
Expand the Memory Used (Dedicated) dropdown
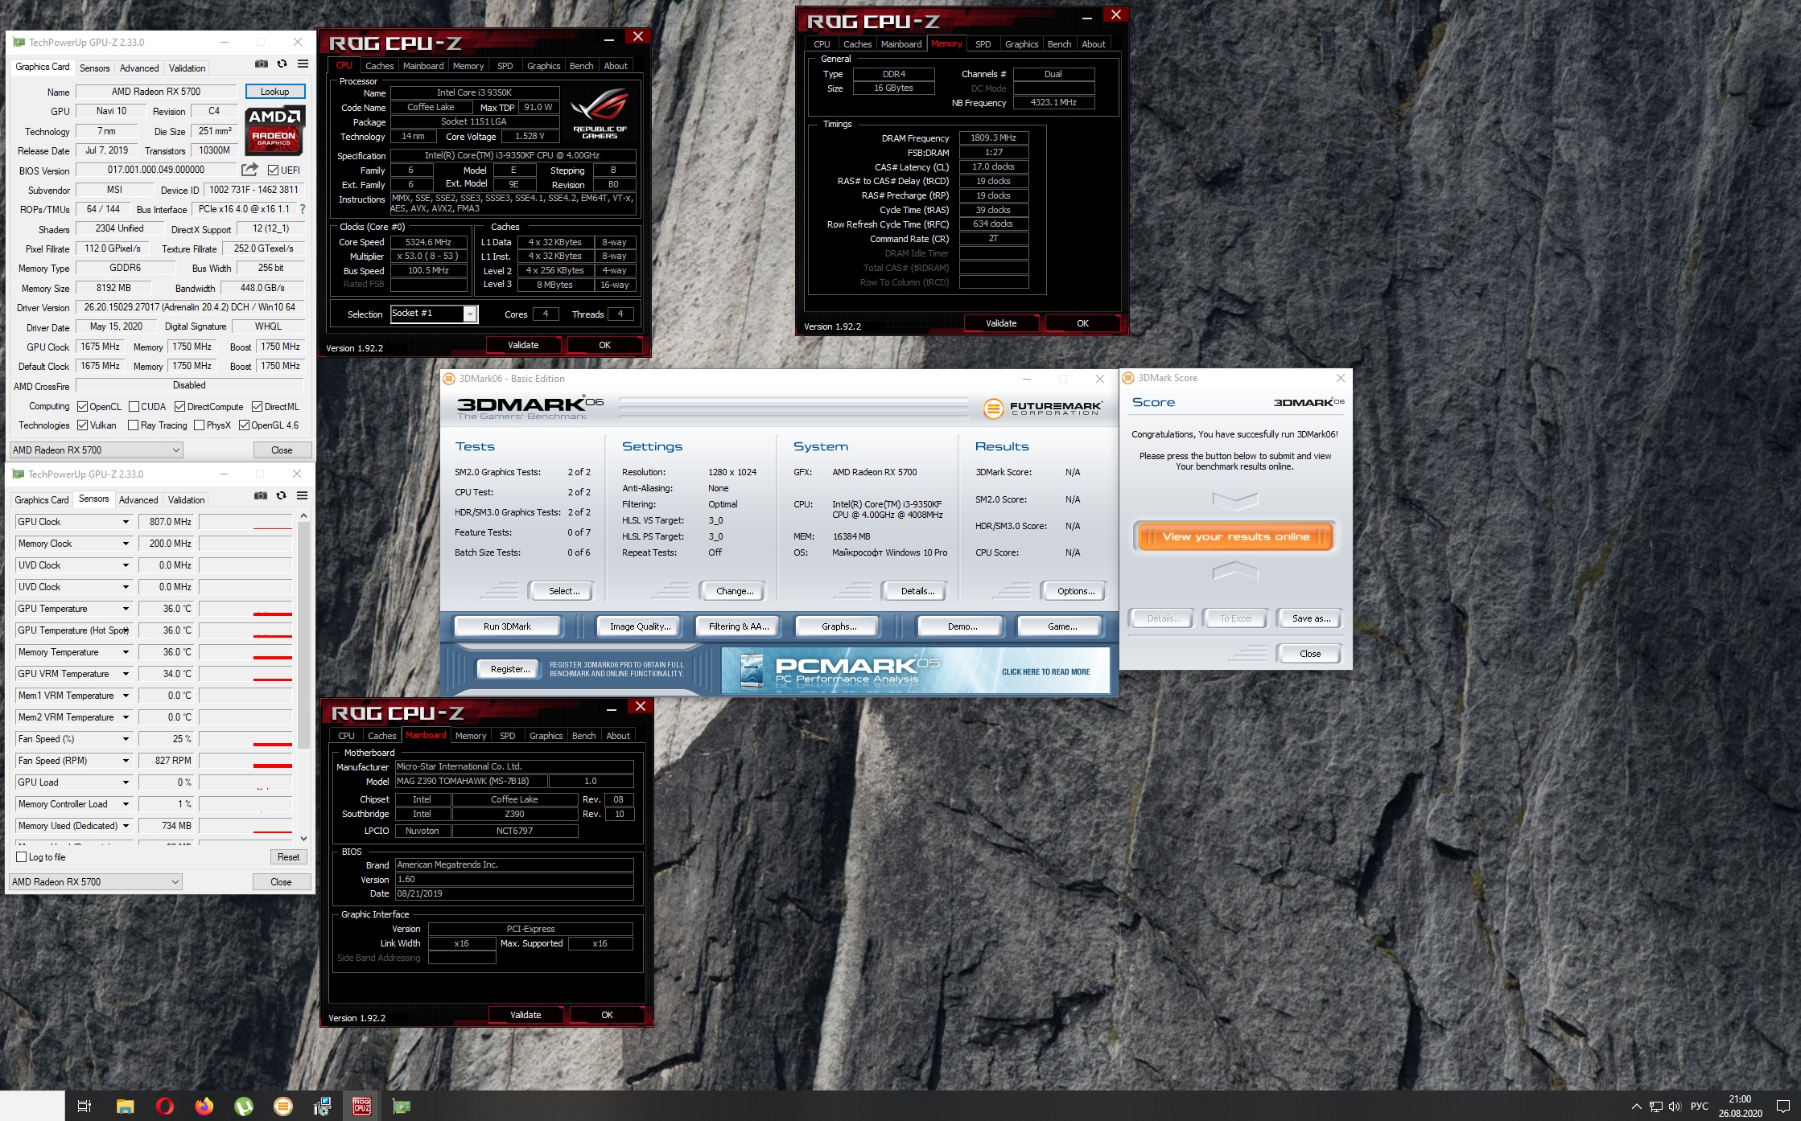tap(126, 826)
